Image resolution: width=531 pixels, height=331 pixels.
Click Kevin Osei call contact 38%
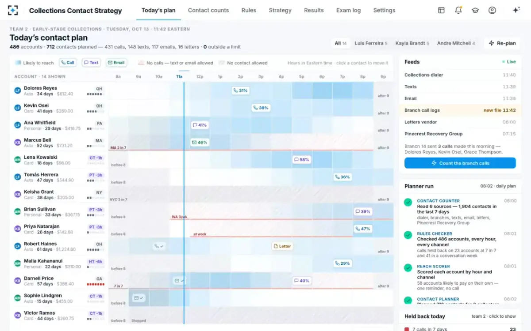[x=261, y=108]
